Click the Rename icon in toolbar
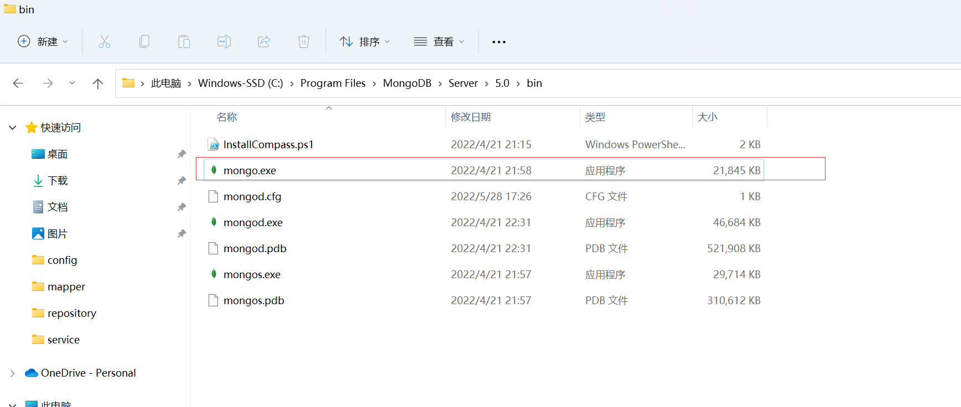This screenshot has height=407, width=961. click(224, 41)
